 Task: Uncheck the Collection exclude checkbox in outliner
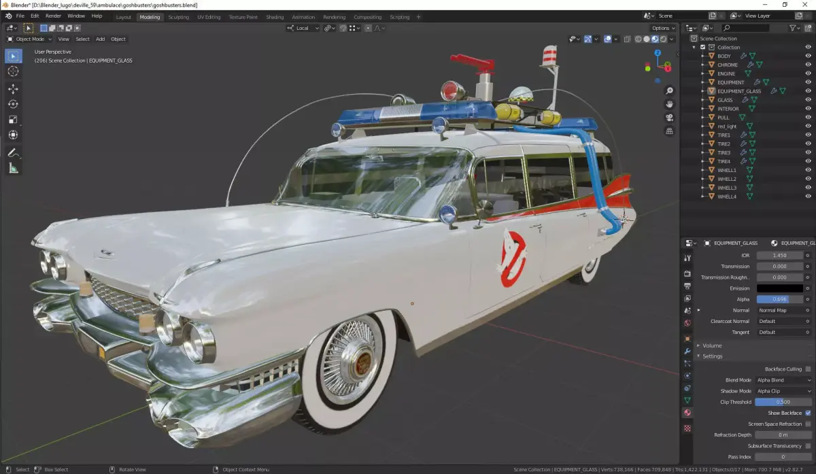point(703,48)
